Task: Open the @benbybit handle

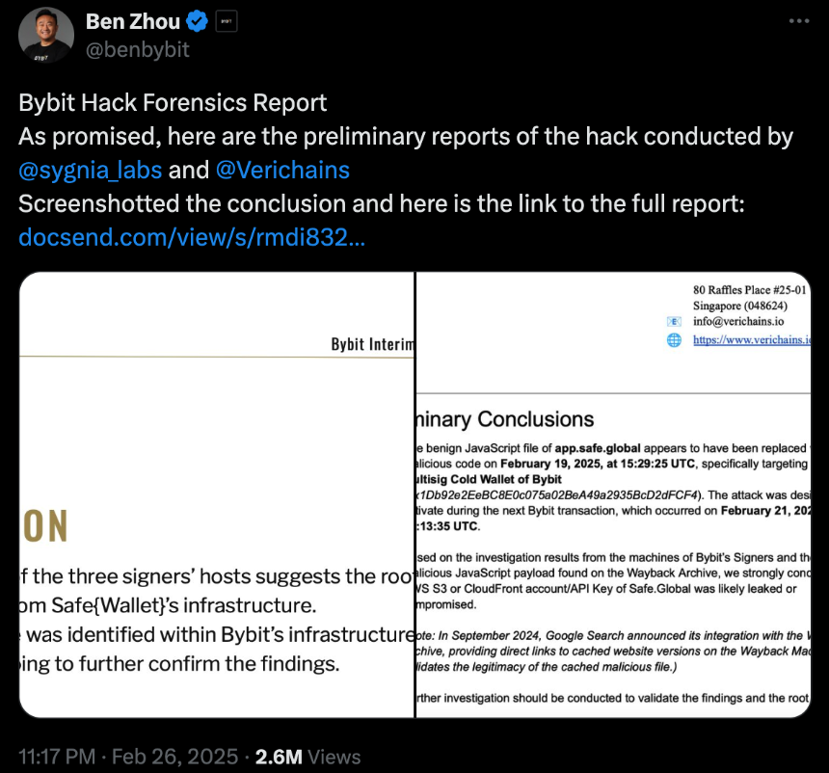Action: pos(138,50)
